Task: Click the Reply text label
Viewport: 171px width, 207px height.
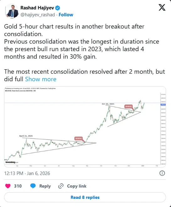Action: pos(45,186)
